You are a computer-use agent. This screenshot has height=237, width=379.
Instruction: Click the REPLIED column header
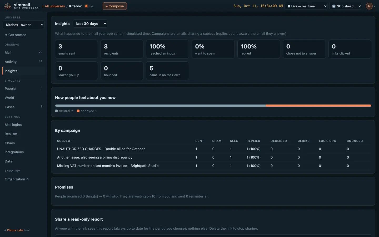253,141
